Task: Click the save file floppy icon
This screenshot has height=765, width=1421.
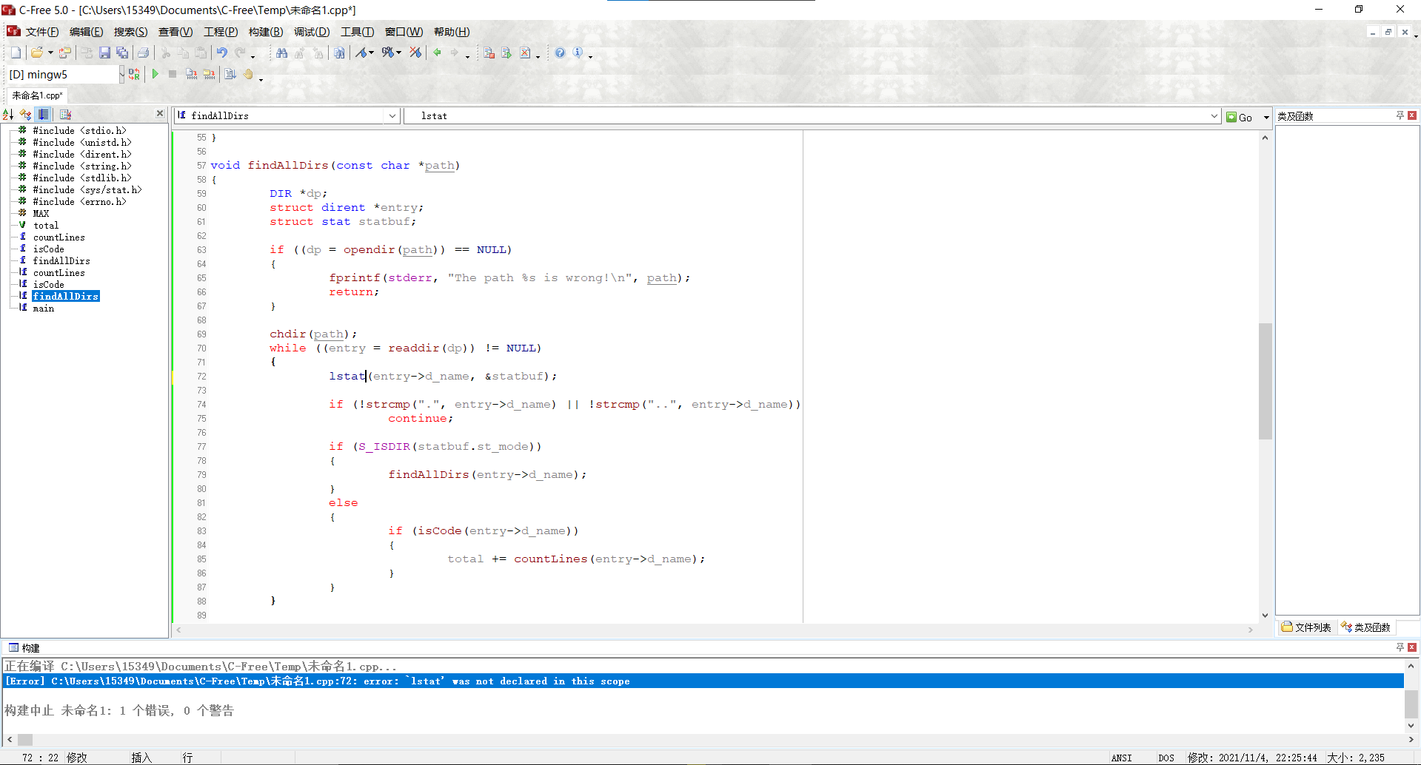Action: [x=104, y=53]
